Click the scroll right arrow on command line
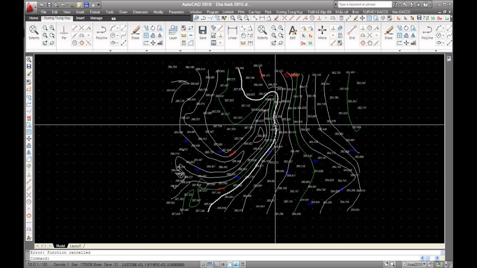 (x=437, y=258)
